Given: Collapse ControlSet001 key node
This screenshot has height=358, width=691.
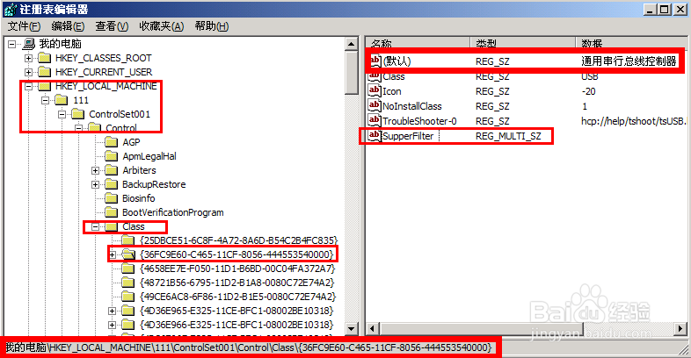Looking at the screenshot, I should click(62, 114).
